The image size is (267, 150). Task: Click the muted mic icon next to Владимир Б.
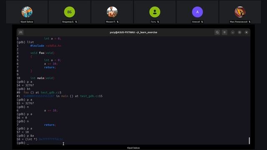pyautogui.click(x=76, y=22)
